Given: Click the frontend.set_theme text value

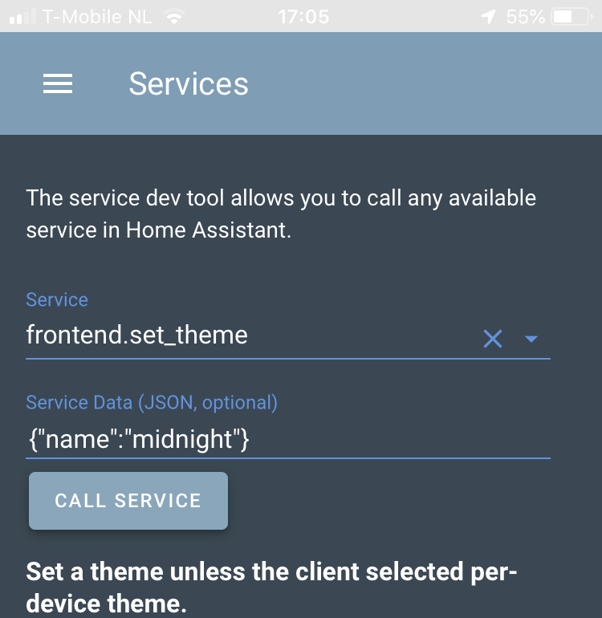Looking at the screenshot, I should [x=136, y=335].
